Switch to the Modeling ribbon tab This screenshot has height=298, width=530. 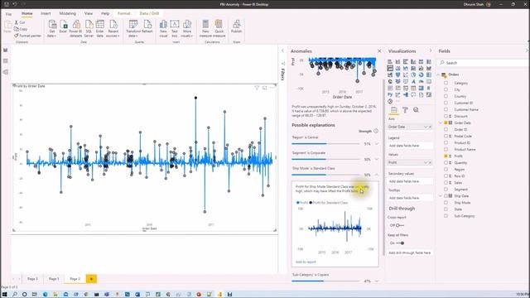click(68, 13)
